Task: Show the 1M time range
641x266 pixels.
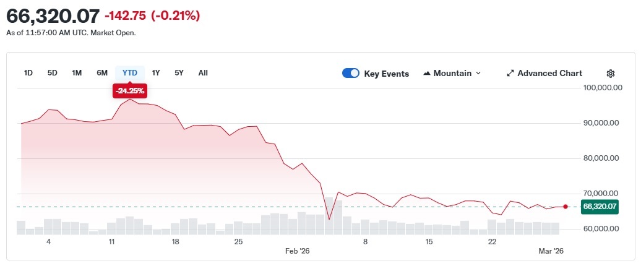Action: pos(77,73)
